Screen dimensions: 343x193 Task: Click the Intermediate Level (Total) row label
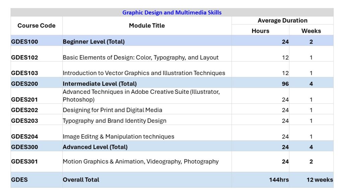(100, 84)
